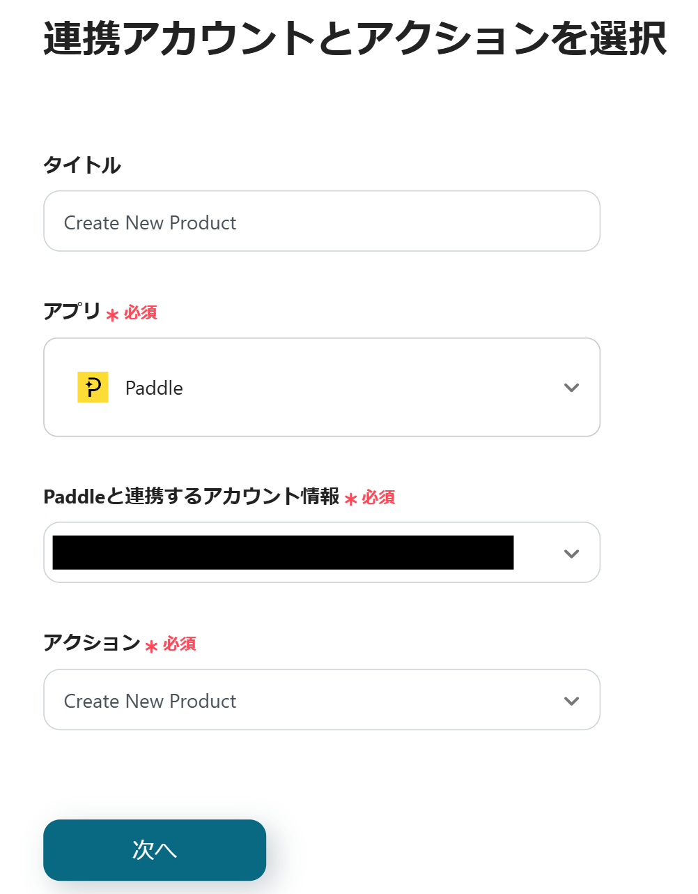Open the account info dropdown chevron
Image resolution: width=698 pixels, height=894 pixels.
[571, 554]
